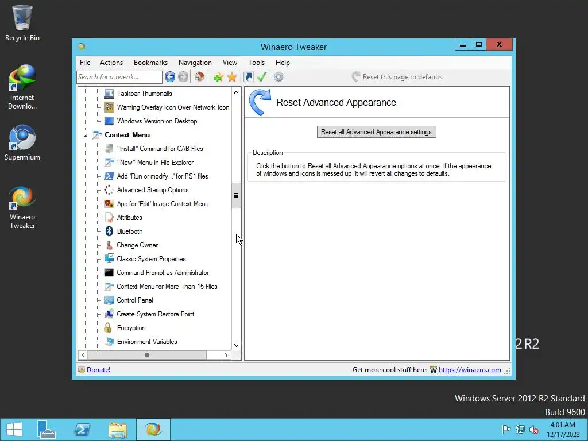Open Winaero Tweaker desktop shortcut

click(x=22, y=207)
